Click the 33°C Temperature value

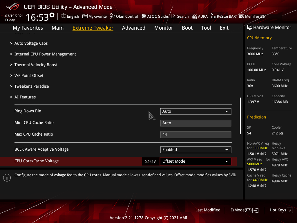pos(276,54)
